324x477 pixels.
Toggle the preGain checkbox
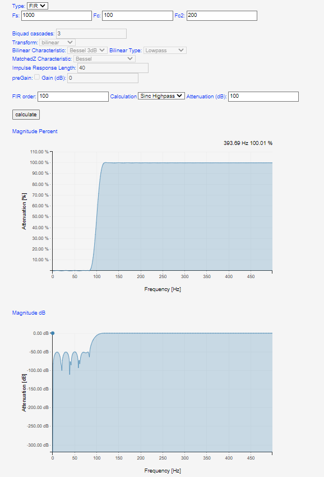[37, 78]
